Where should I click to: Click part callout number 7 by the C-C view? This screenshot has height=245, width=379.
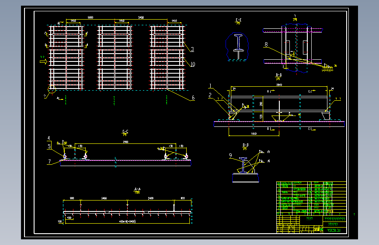[x=49, y=162]
